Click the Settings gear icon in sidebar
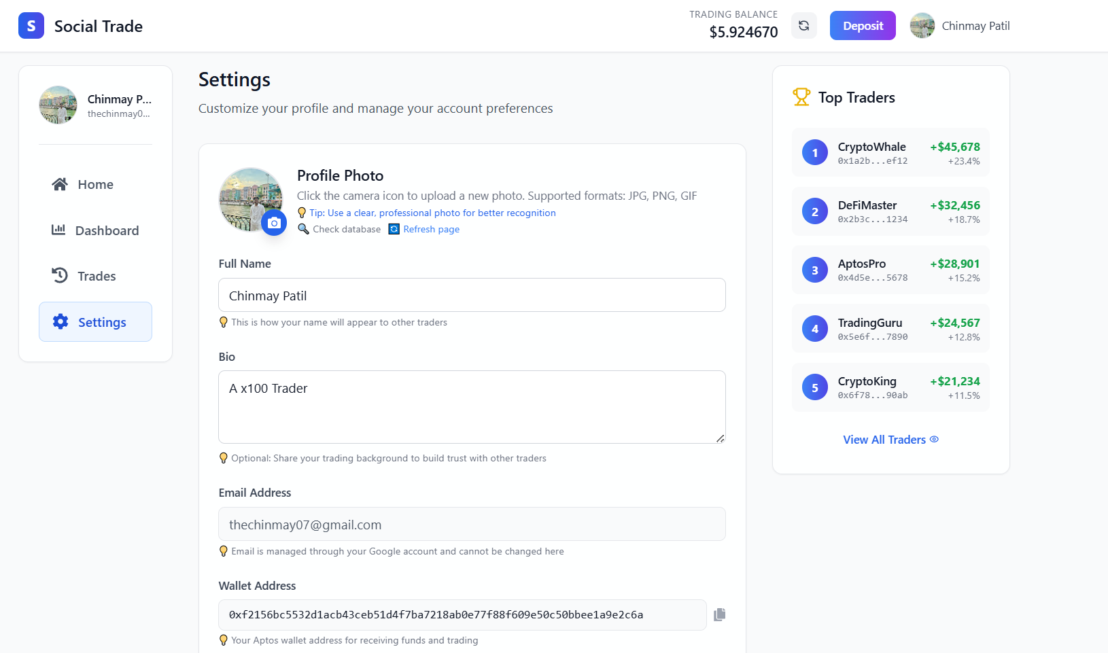This screenshot has width=1108, height=653. (x=60, y=322)
